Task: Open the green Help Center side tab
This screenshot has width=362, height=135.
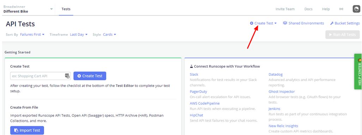Action: (358, 72)
